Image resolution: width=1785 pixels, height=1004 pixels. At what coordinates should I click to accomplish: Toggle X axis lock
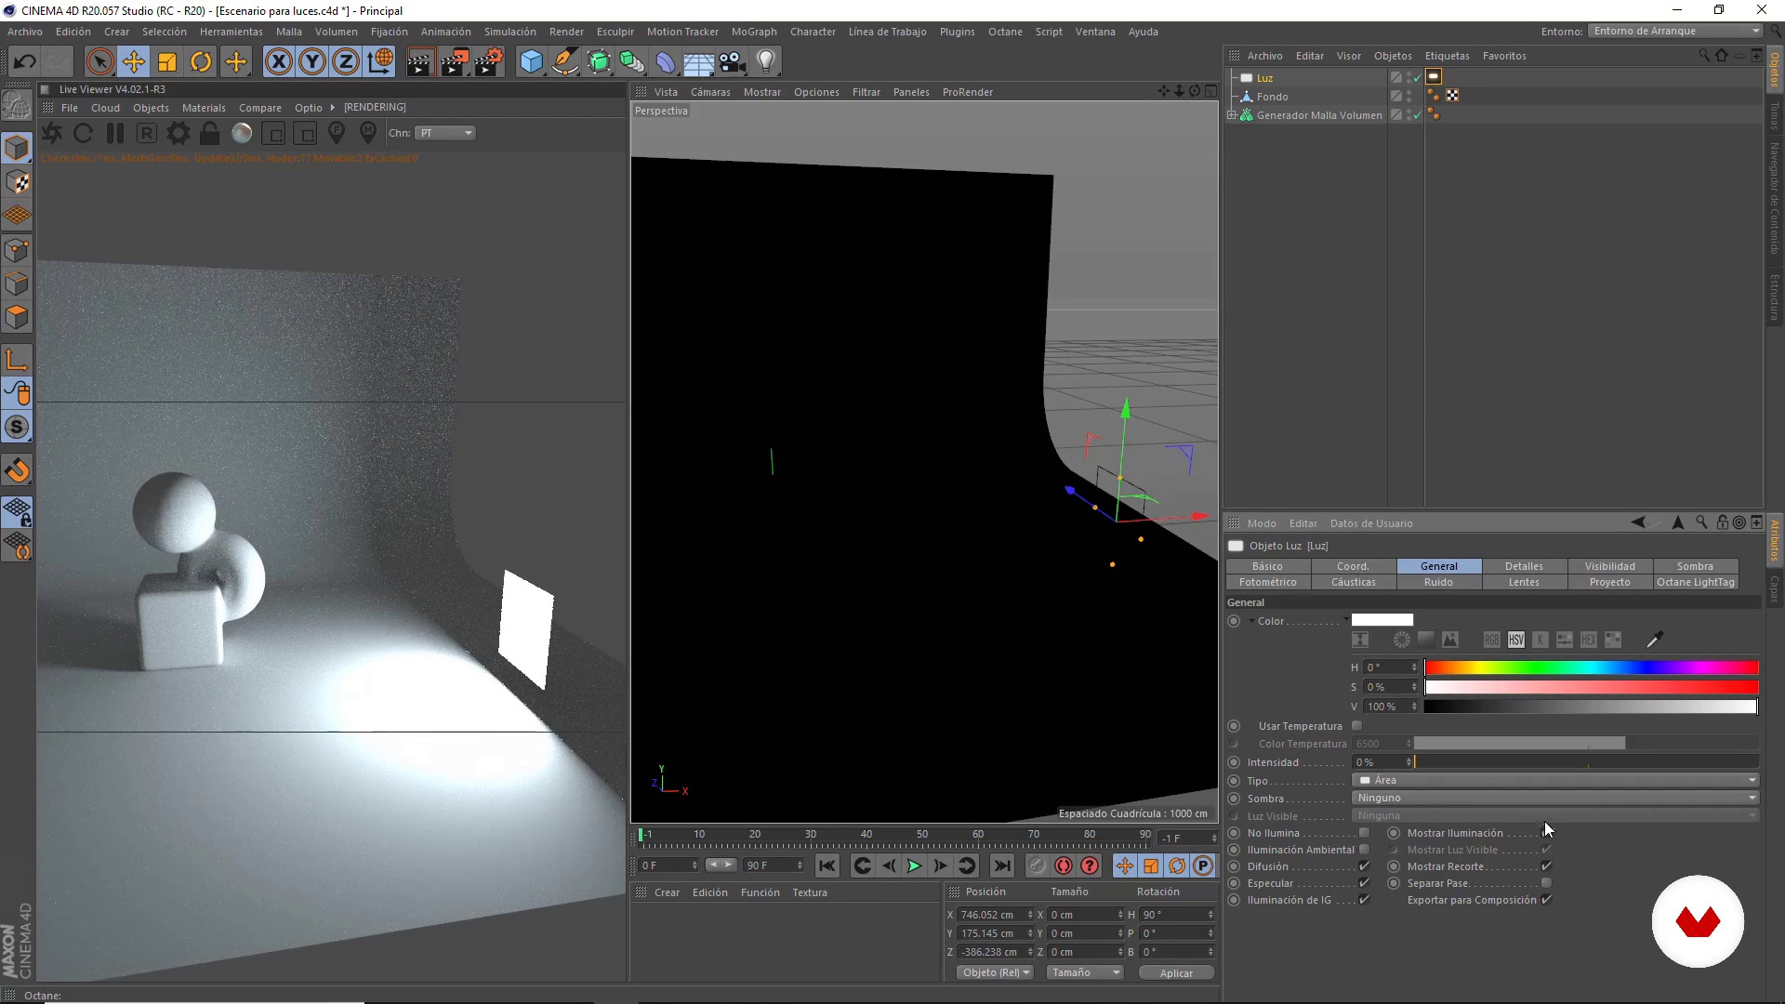coord(278,62)
